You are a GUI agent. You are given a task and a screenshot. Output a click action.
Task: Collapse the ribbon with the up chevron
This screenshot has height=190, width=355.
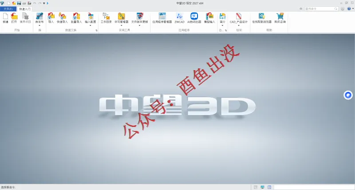(x=301, y=8)
